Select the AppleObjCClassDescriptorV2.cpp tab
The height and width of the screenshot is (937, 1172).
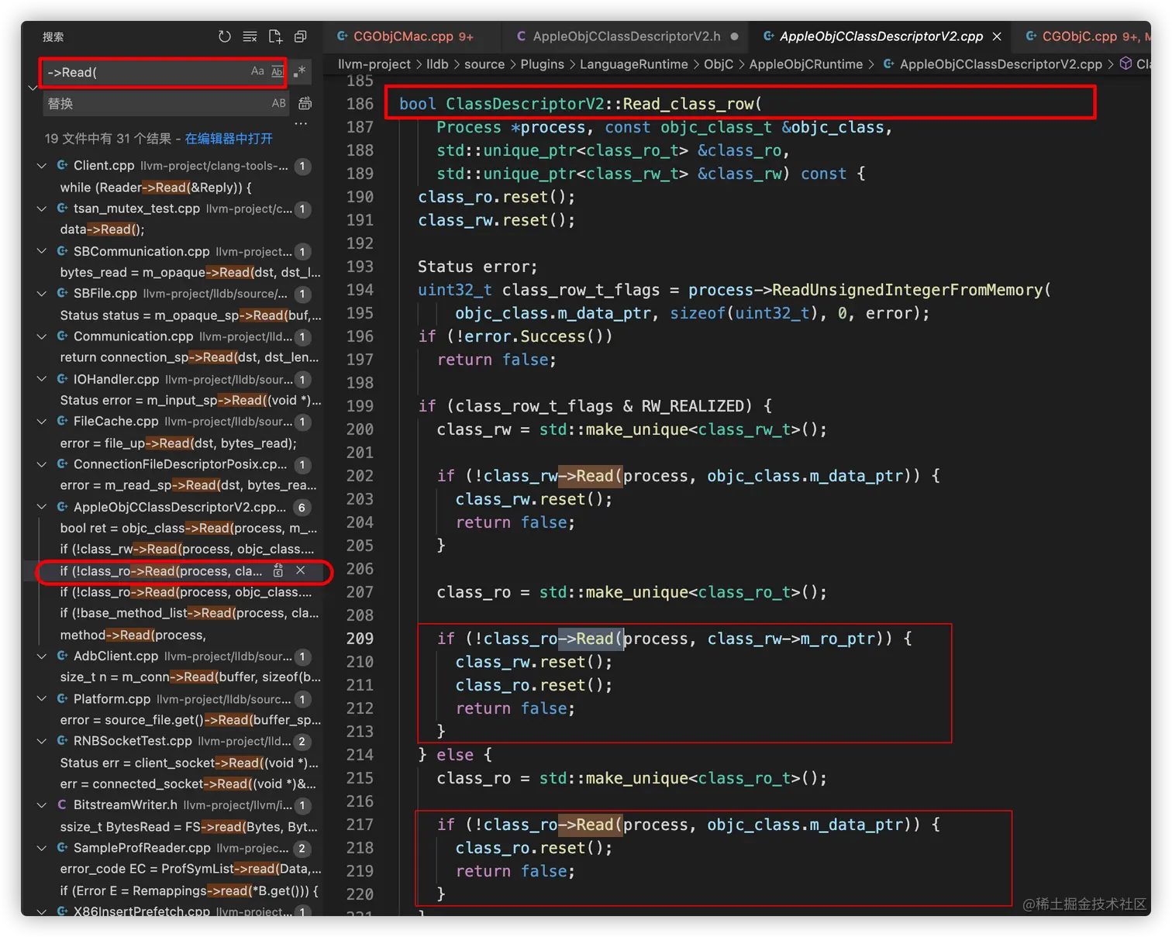(881, 36)
